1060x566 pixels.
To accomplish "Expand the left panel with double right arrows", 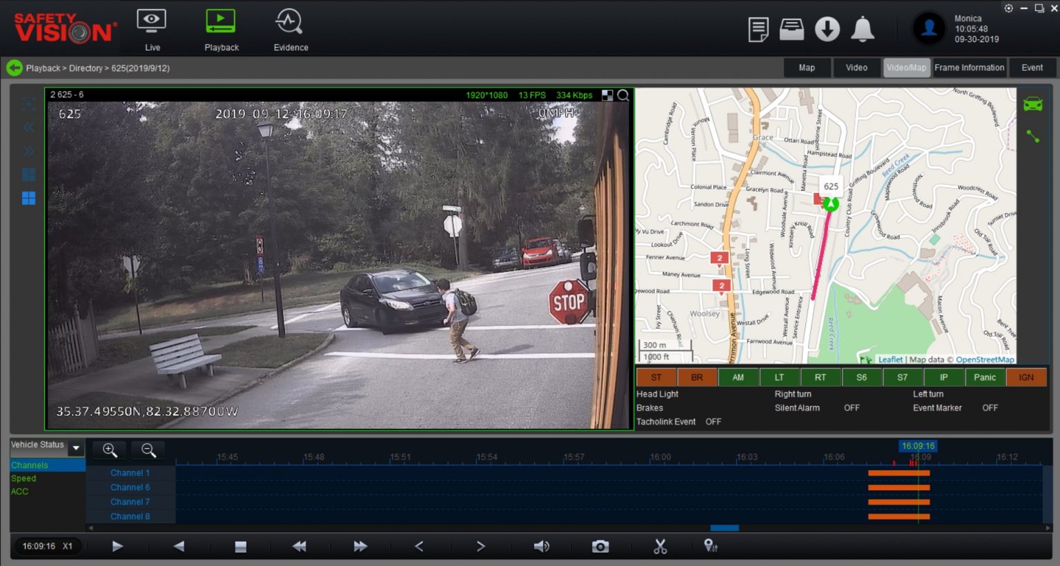I will tap(28, 151).
